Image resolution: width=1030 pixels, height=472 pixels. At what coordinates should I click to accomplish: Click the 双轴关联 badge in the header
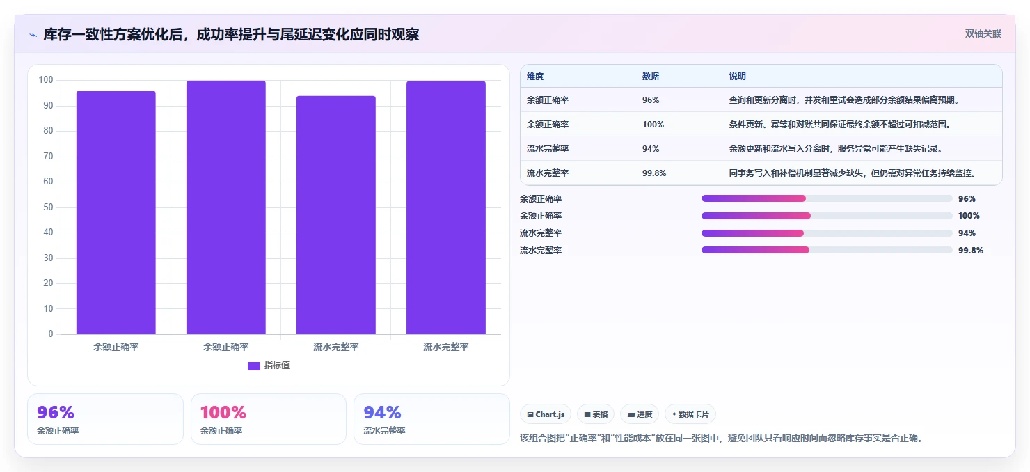coord(983,34)
